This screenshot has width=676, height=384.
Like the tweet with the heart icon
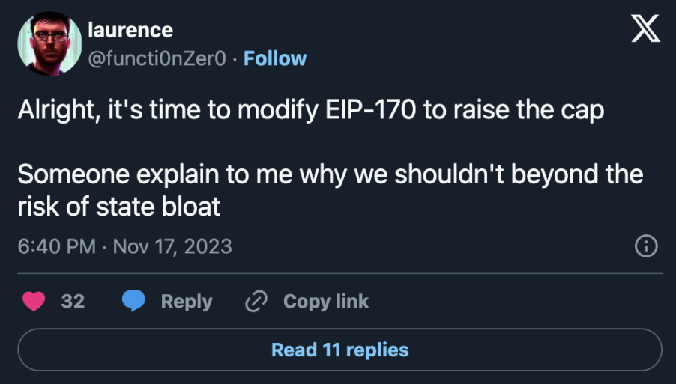coord(34,301)
